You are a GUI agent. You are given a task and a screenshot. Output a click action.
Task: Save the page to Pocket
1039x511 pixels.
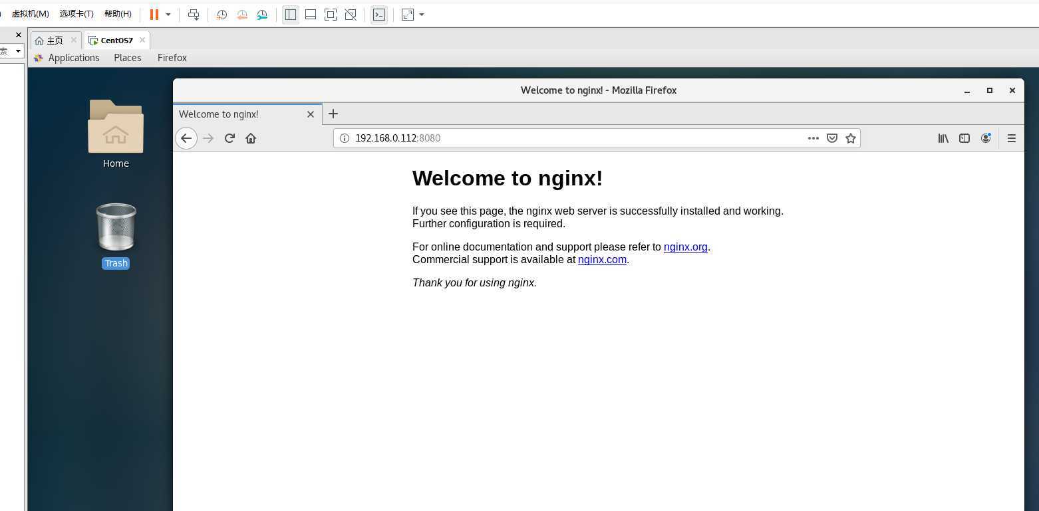click(x=832, y=138)
